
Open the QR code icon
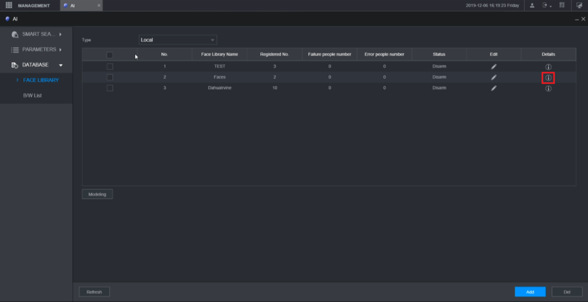(x=562, y=5)
